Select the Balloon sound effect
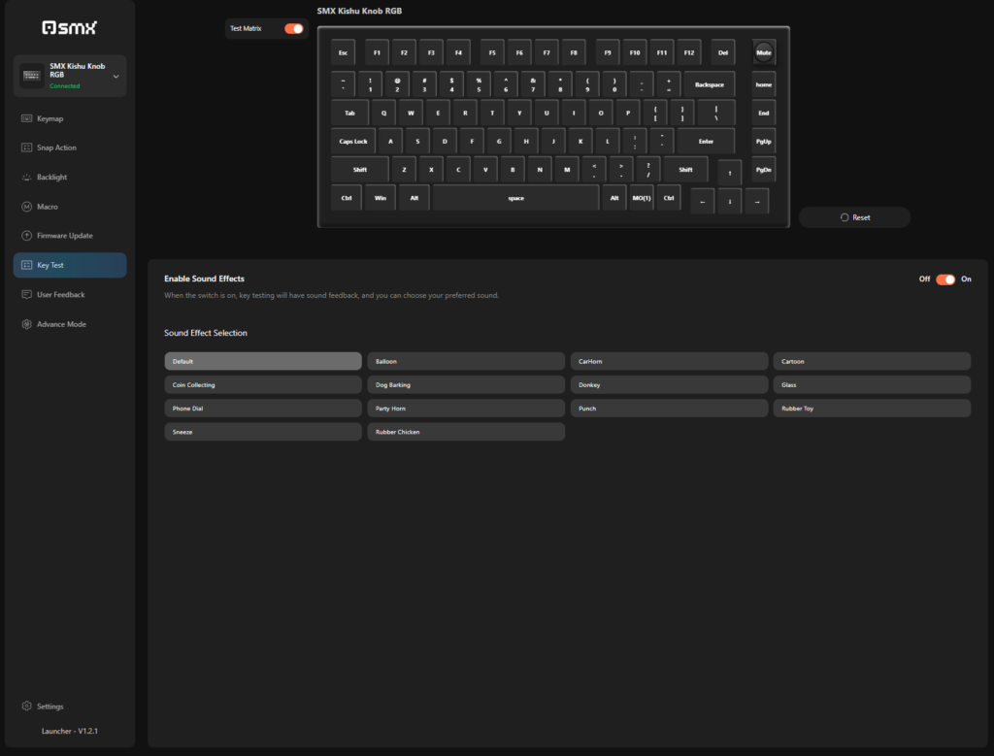The image size is (994, 756). click(x=465, y=361)
